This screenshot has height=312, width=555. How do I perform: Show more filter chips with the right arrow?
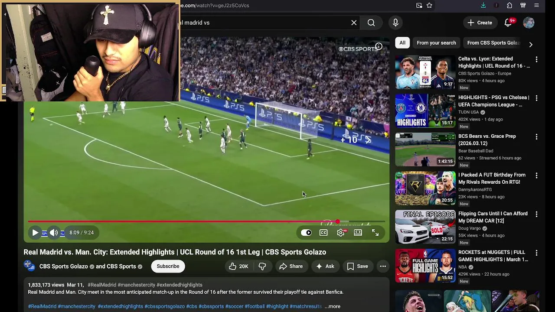point(531,44)
